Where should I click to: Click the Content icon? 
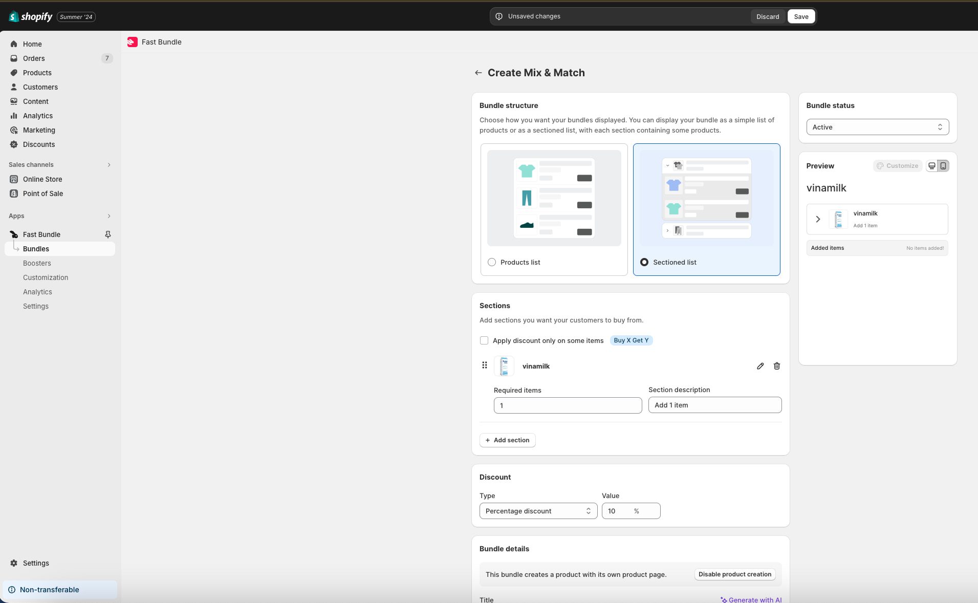[14, 101]
